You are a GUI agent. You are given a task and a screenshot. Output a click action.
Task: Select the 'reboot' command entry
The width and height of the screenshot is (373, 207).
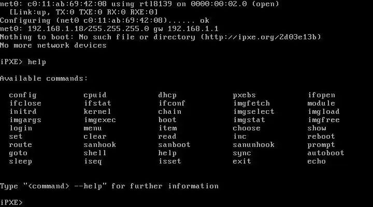click(x=321, y=137)
